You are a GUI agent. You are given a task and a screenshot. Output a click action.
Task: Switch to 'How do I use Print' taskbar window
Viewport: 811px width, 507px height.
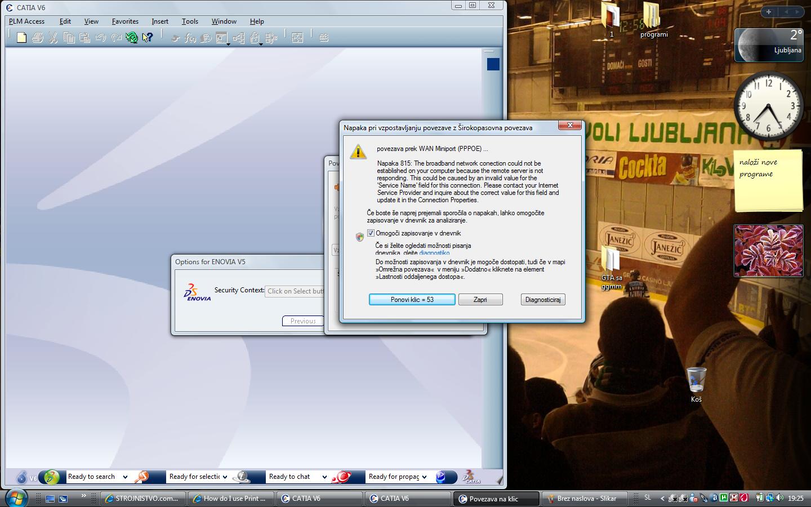click(x=230, y=498)
